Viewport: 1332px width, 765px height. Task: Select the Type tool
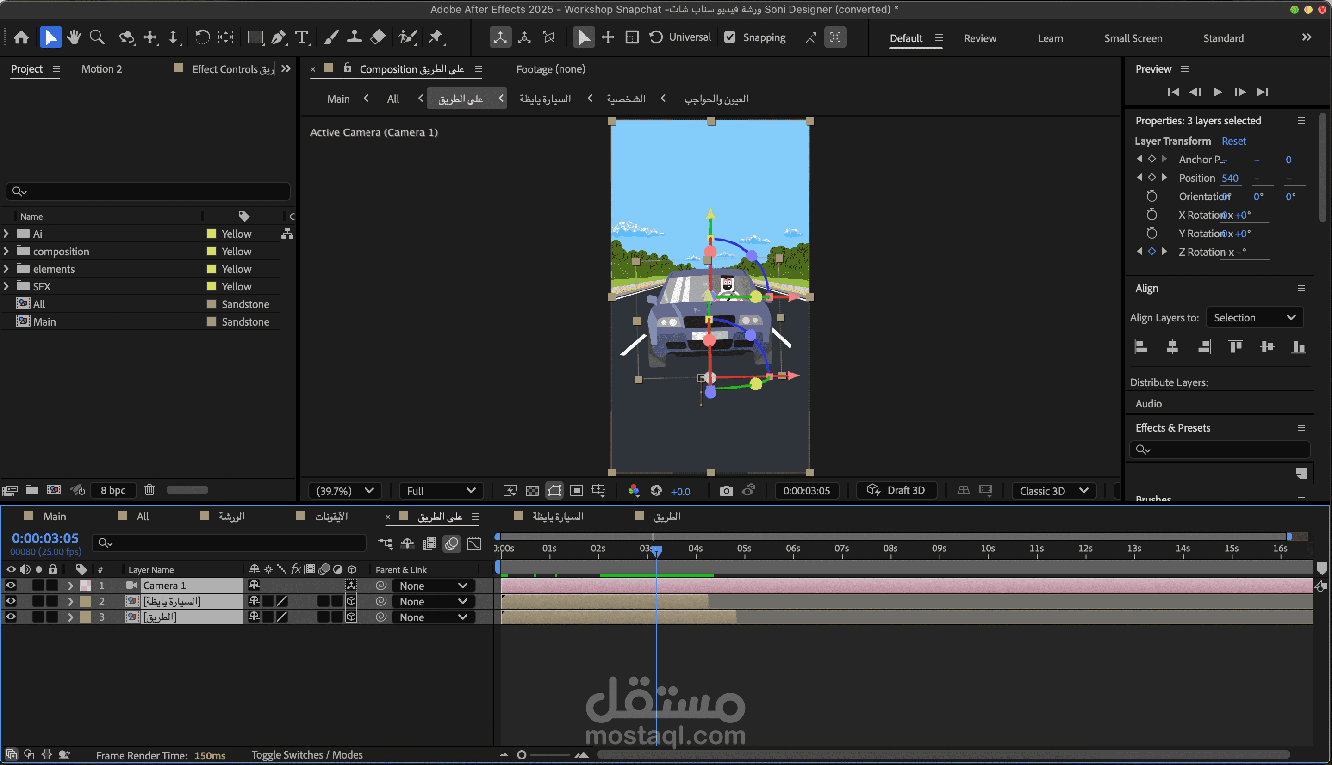click(x=302, y=37)
